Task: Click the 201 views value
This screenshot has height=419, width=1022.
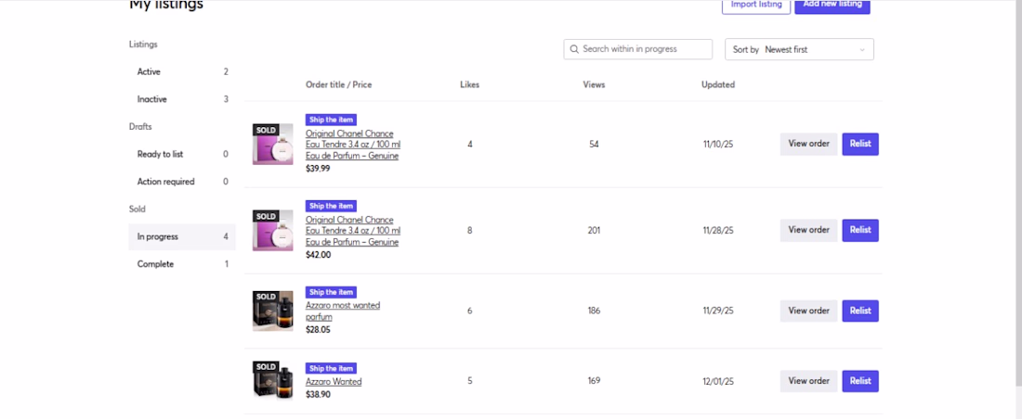Action: pos(594,230)
